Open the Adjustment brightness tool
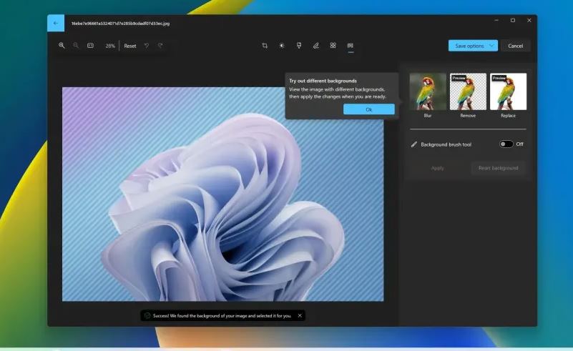Image resolution: width=573 pixels, height=351 pixels. pyautogui.click(x=282, y=46)
